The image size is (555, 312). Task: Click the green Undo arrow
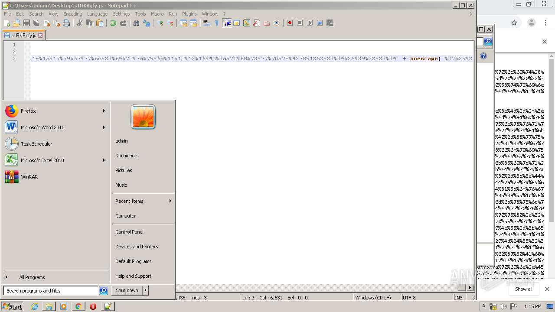click(113, 23)
